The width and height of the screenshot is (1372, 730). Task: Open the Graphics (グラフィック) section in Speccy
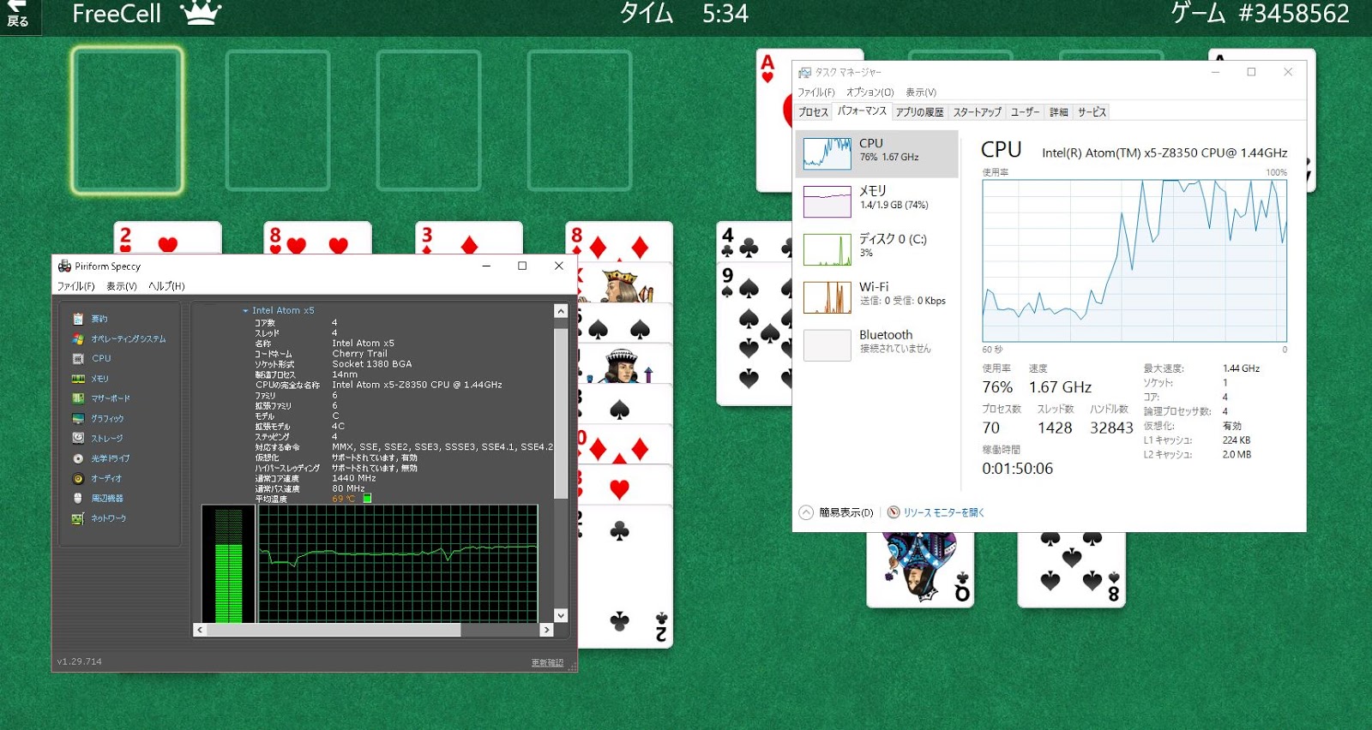coord(99,418)
